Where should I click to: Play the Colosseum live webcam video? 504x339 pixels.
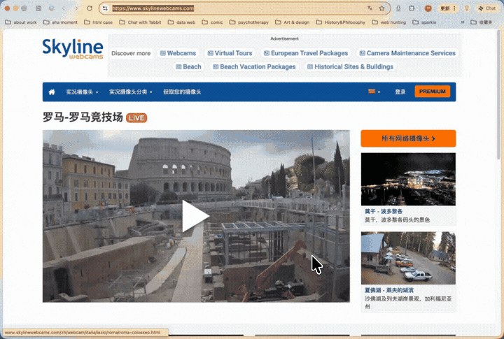[195, 216]
